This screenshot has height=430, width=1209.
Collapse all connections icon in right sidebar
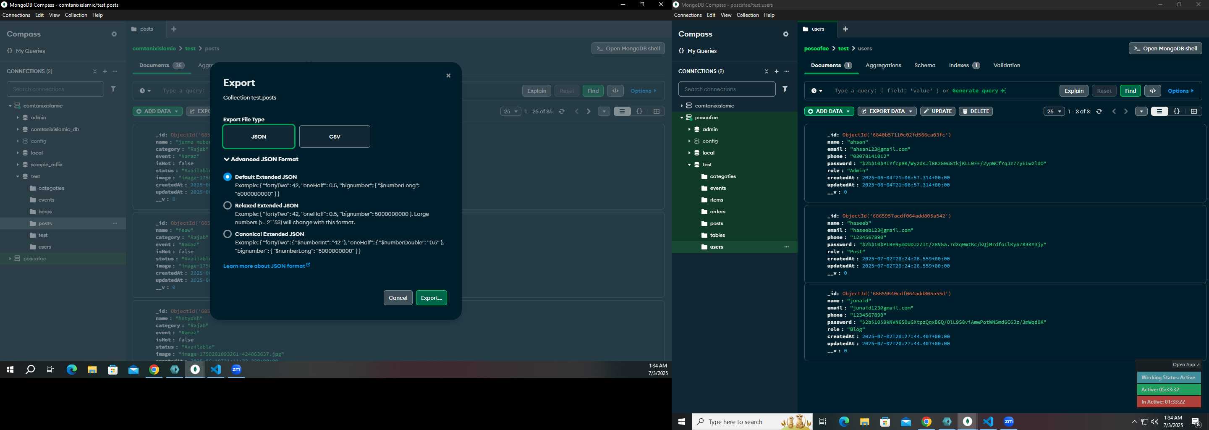coord(767,71)
